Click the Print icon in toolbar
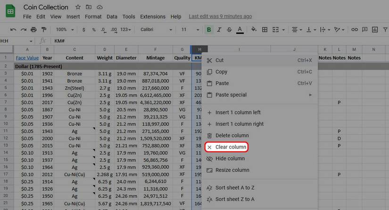The width and height of the screenshot is (389, 210). tap(33, 30)
